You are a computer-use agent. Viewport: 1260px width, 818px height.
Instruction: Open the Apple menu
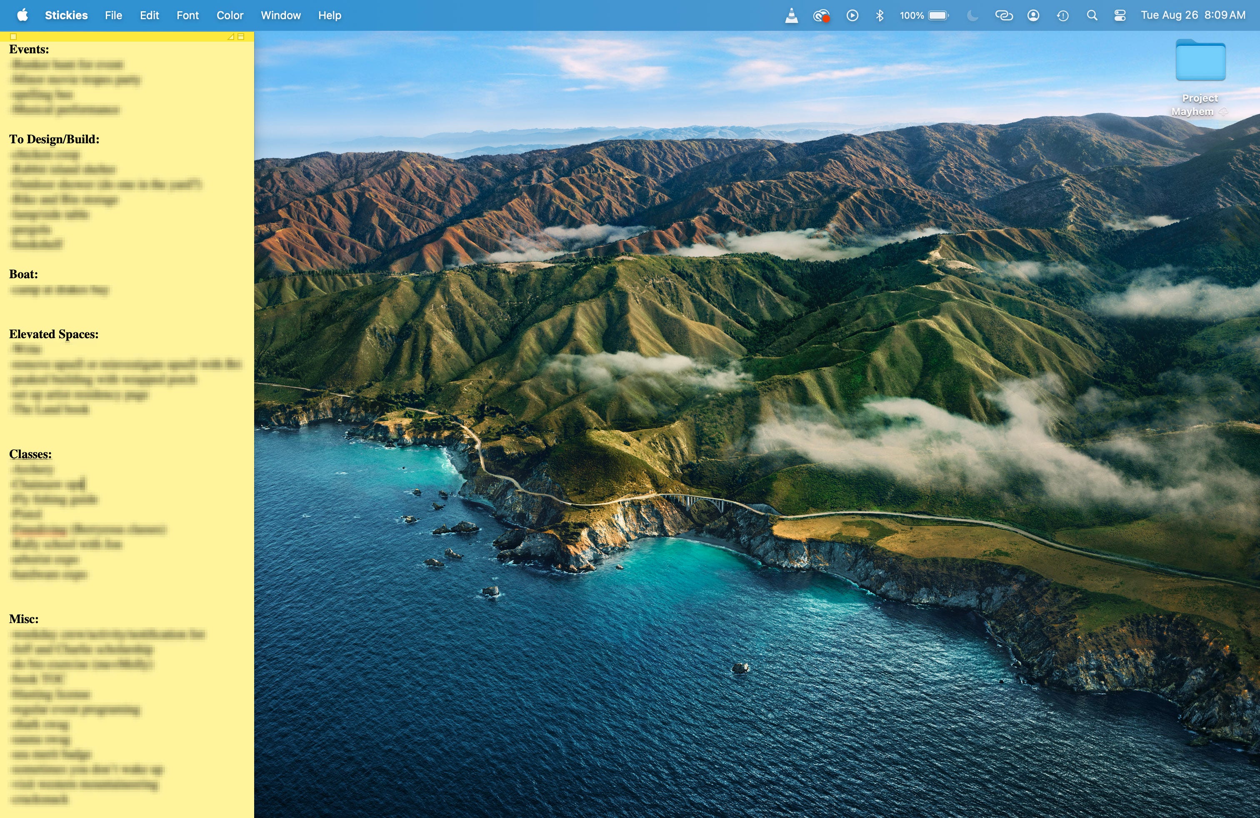(x=22, y=15)
